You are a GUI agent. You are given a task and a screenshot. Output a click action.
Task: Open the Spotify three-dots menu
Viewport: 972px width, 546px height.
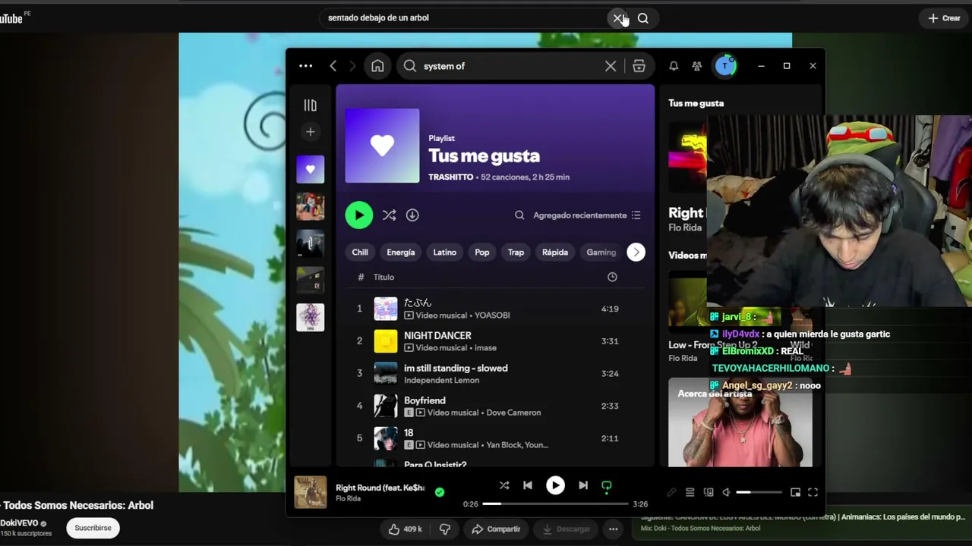pyautogui.click(x=305, y=66)
